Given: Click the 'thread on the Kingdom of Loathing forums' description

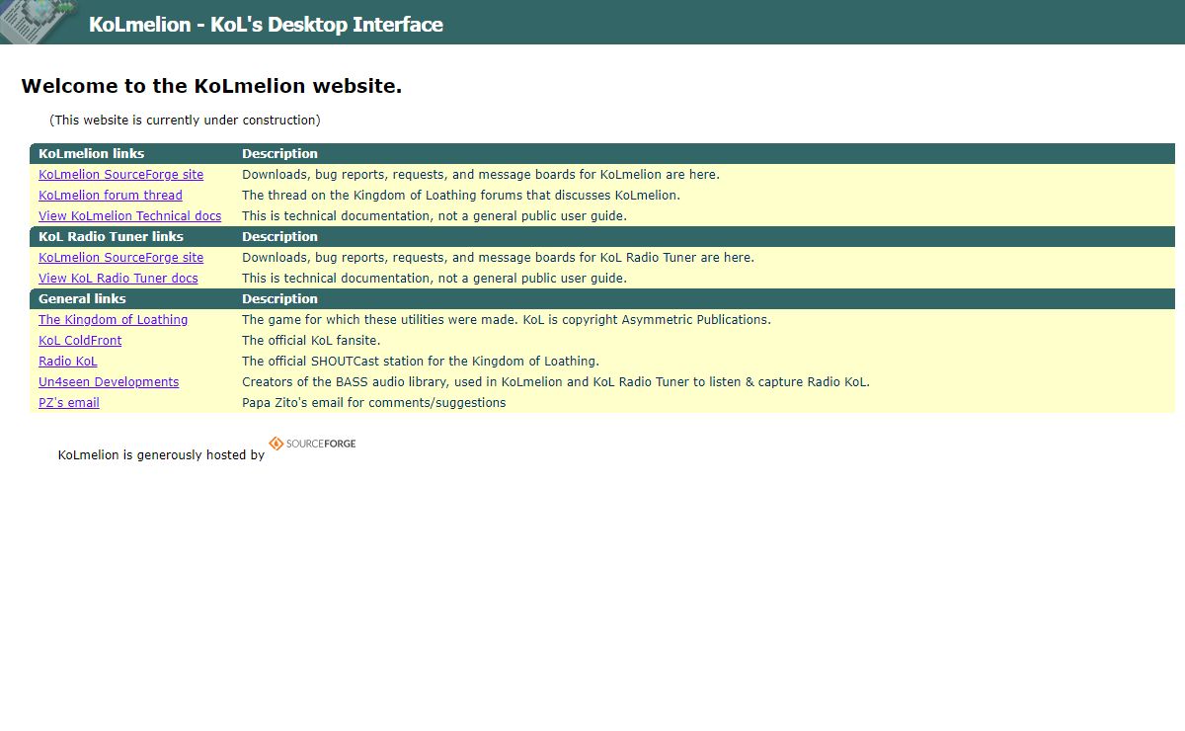Looking at the screenshot, I should coord(461,196).
